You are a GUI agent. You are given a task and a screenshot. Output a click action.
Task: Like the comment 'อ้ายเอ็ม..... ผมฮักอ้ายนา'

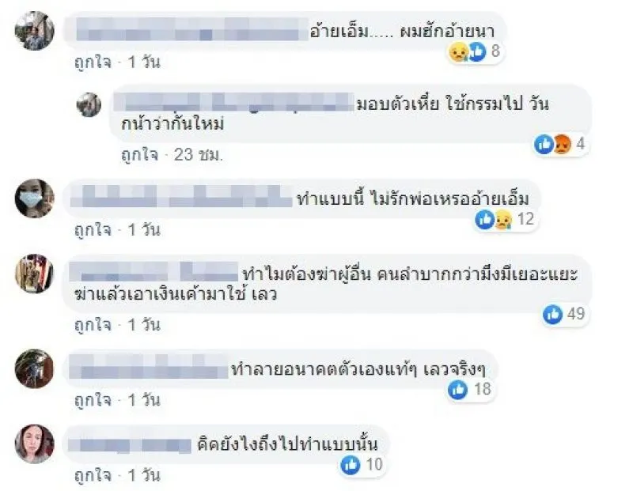[93, 62]
